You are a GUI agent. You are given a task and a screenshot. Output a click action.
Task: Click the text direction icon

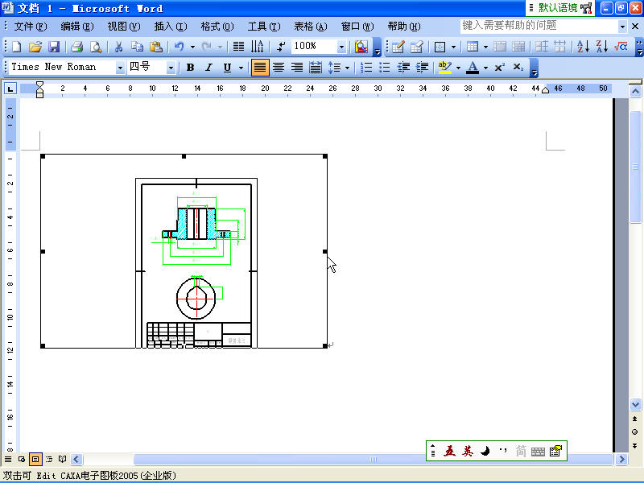point(257,47)
